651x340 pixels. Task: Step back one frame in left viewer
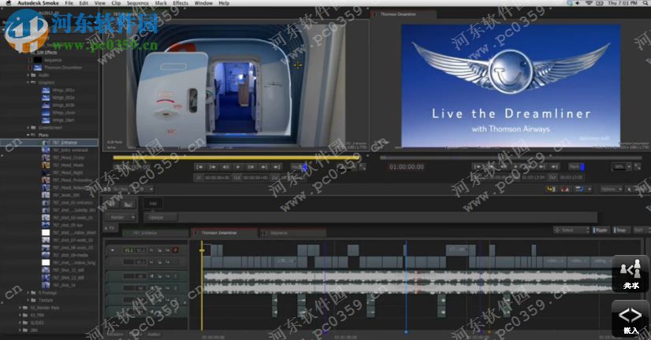pyautogui.click(x=225, y=167)
